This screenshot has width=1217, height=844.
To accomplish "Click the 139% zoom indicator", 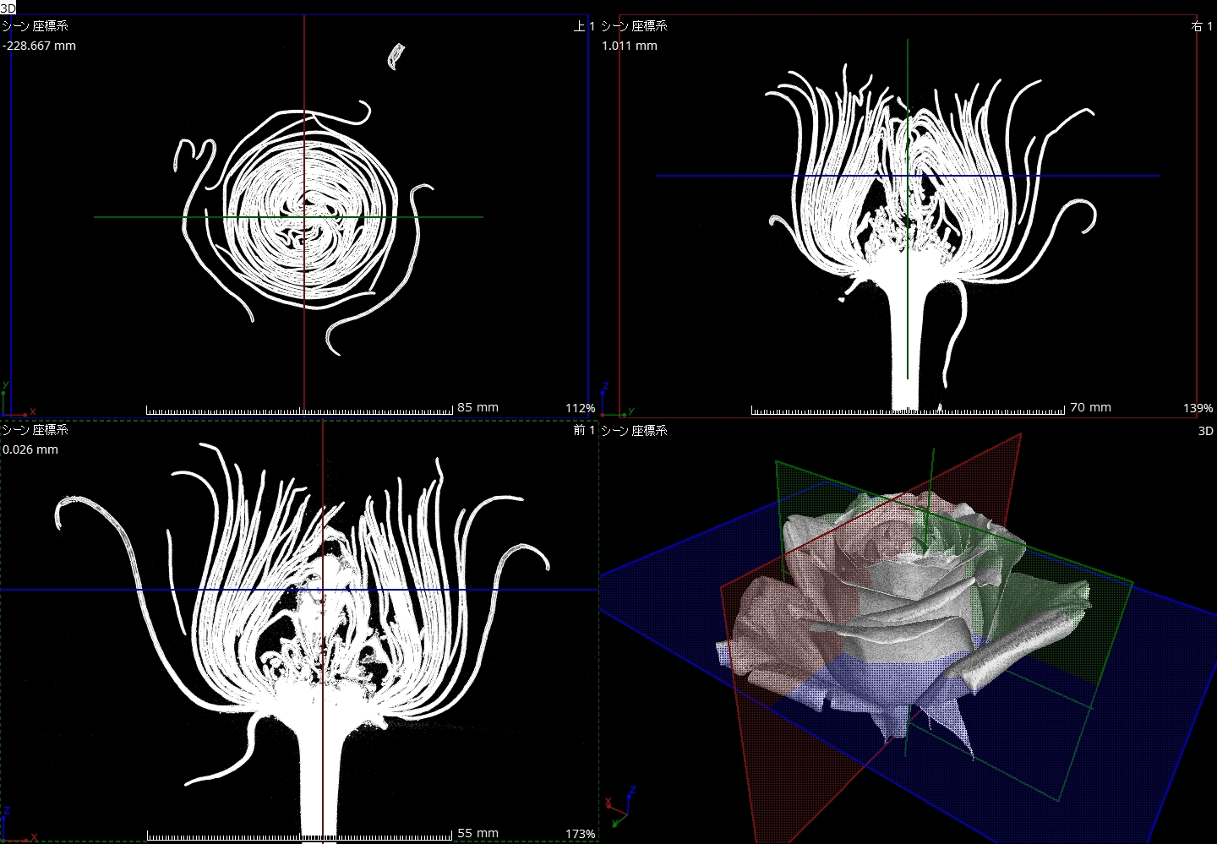I will pyautogui.click(x=1198, y=408).
